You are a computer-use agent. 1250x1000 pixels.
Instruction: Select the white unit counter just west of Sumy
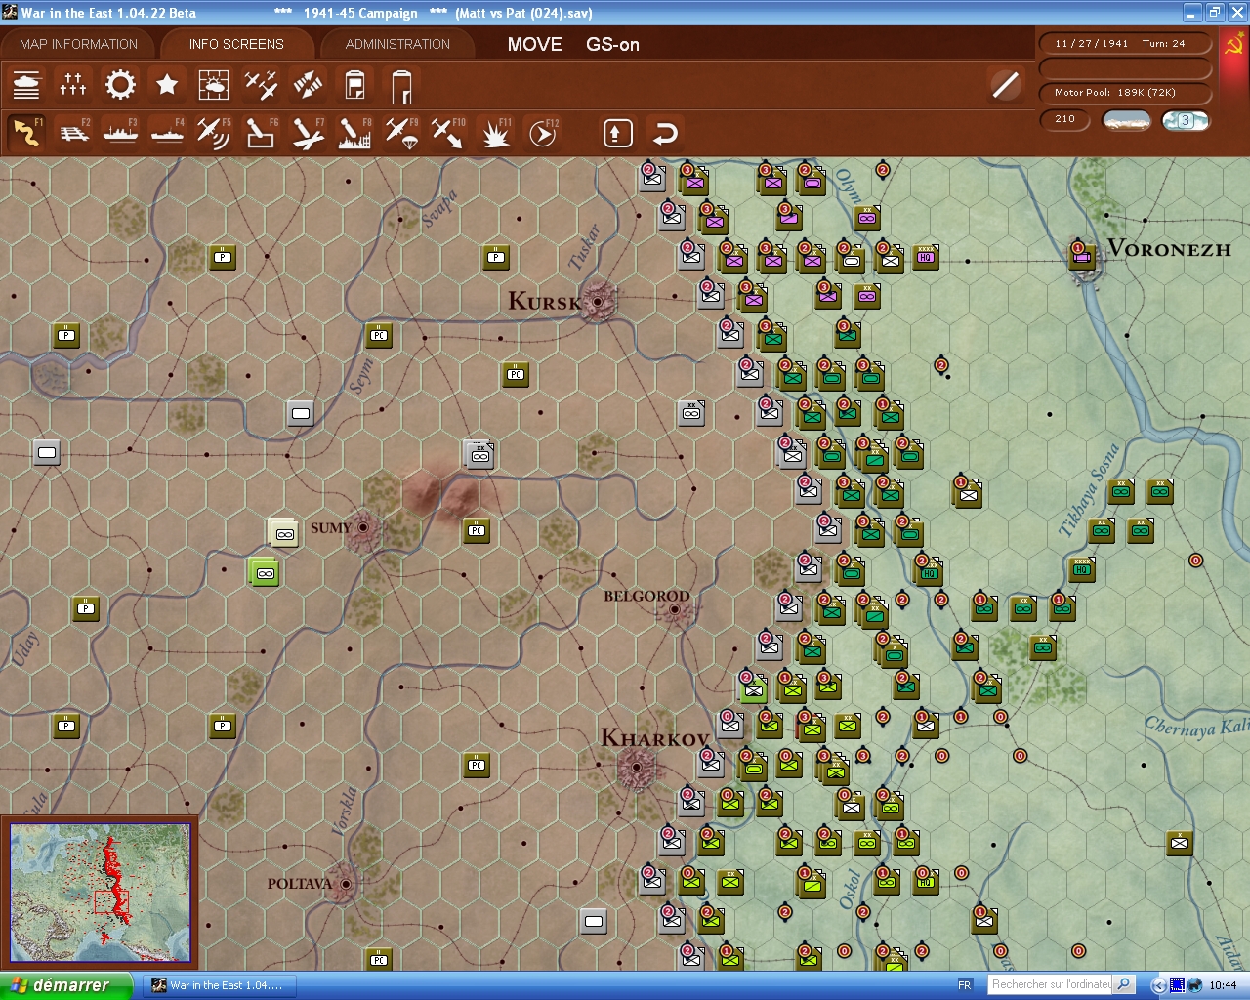(283, 533)
